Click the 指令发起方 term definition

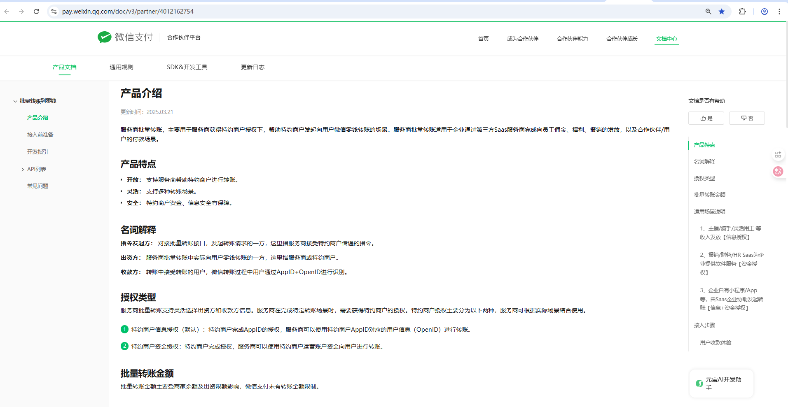248,243
